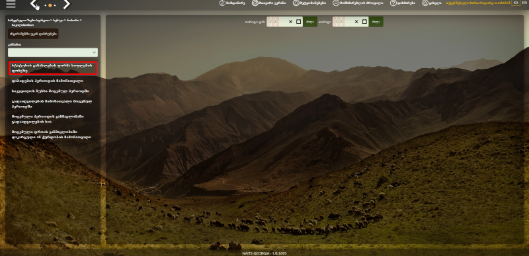This screenshot has height=256, width=529.
Task: Select the last report item in left list
Action: 52,134
